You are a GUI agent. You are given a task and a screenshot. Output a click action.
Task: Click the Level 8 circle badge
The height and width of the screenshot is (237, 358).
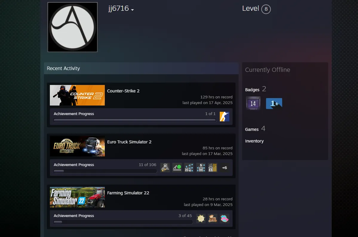(x=266, y=9)
